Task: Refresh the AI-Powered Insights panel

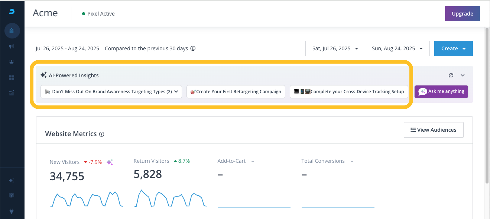Action: coord(451,75)
